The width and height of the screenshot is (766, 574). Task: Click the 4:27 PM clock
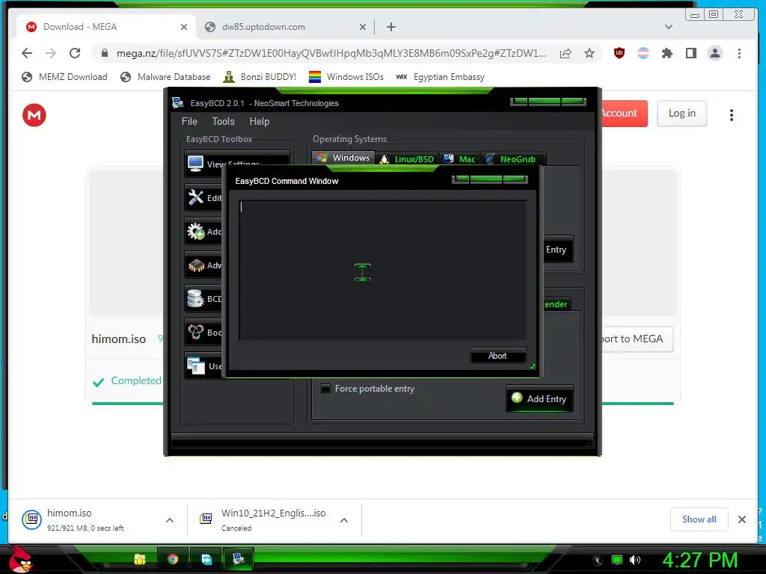[x=700, y=560]
